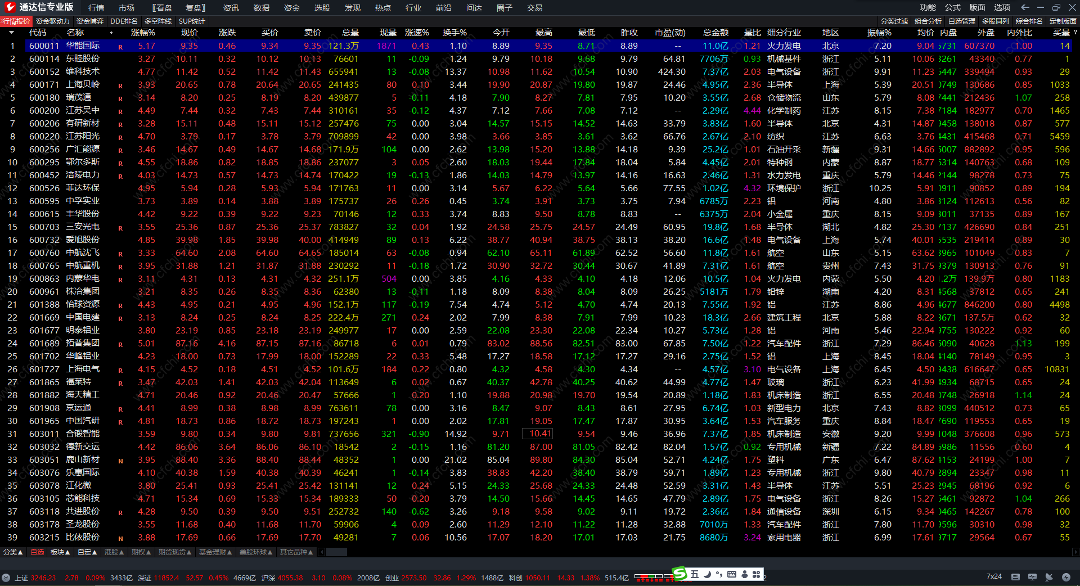This screenshot has height=586, width=1080.
Task: Select the 自选 watchlist tab
Action: click(37, 552)
